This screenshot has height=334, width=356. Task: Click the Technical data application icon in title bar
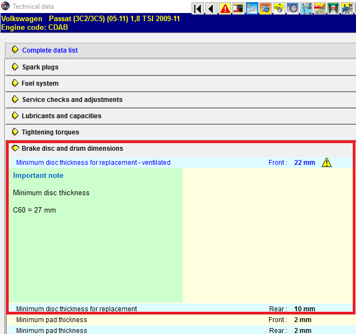(x=5, y=6)
